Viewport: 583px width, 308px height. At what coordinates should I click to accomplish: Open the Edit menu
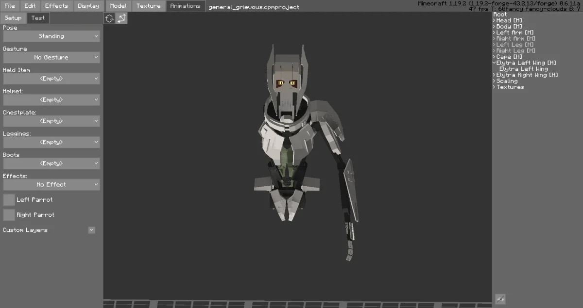coord(30,6)
